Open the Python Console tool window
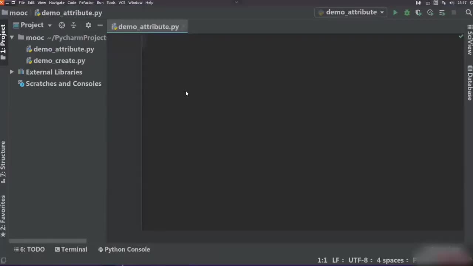The image size is (473, 266). [124, 249]
